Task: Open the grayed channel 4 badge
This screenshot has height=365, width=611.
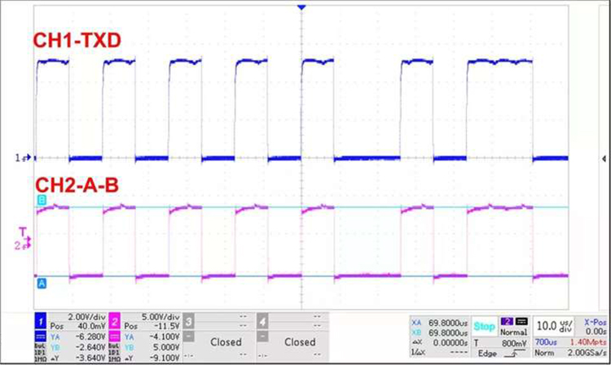Action: tap(262, 322)
